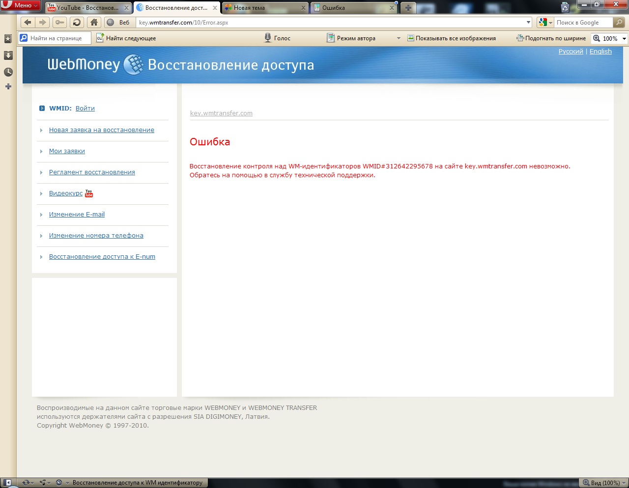Viewport: 629px width, 488px height.
Task: Open the closed tabs trash icon
Action: (x=565, y=7)
